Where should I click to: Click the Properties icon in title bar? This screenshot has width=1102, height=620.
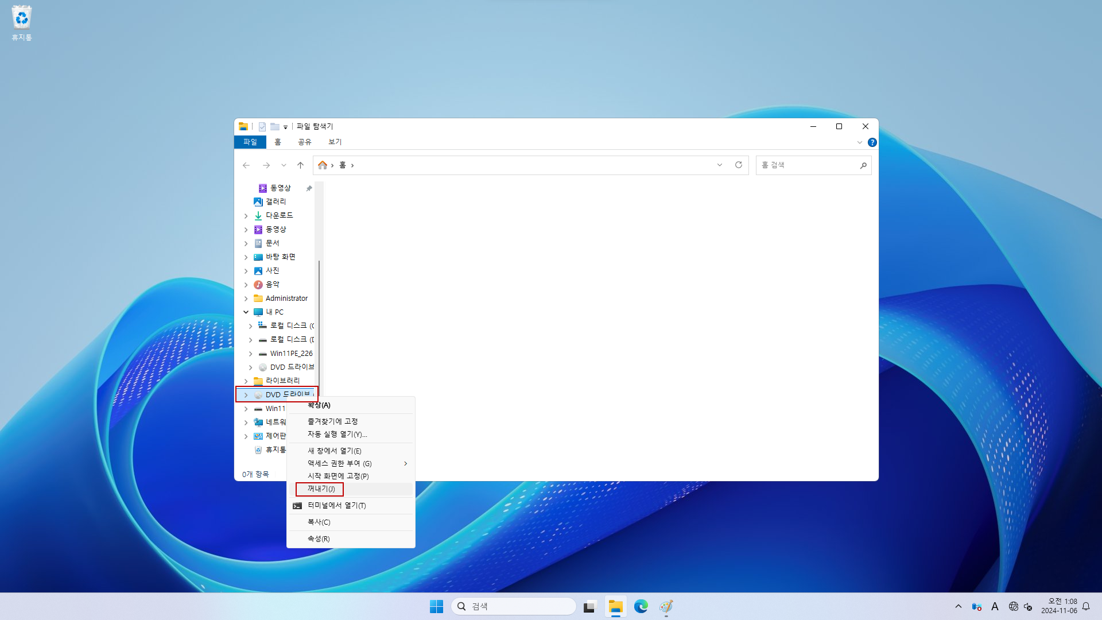point(262,127)
